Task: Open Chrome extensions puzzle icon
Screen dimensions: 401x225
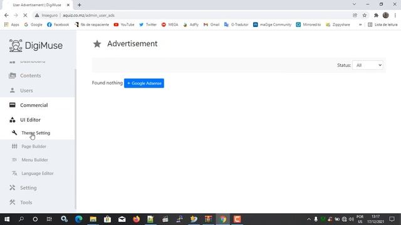Action: (376, 15)
